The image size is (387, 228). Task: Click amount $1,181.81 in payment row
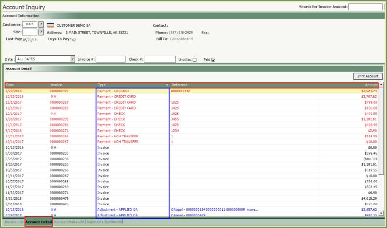369,119
